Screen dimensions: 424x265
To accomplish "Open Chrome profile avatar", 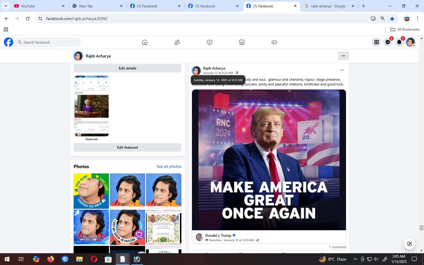I will (x=407, y=19).
